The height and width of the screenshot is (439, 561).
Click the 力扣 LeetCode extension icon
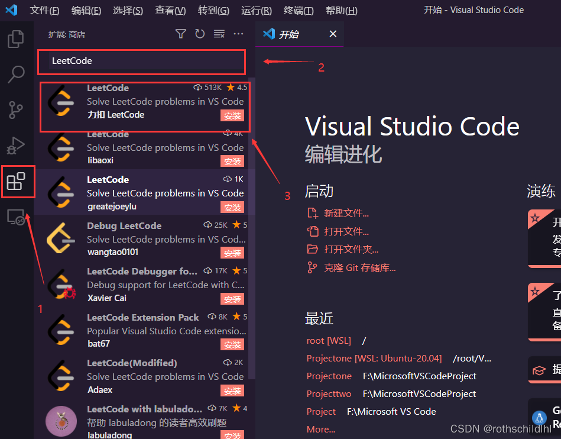click(x=61, y=101)
